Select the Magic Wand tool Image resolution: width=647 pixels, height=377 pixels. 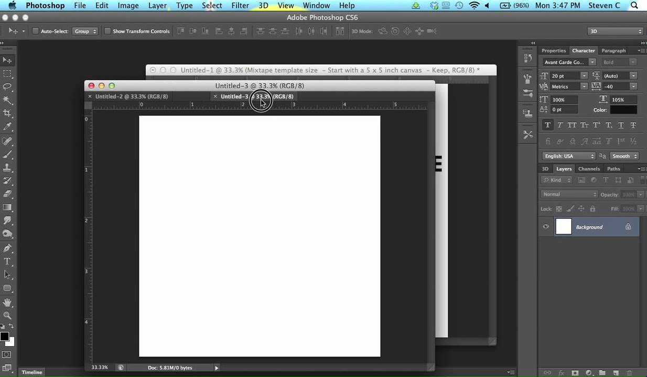pyautogui.click(x=7, y=100)
